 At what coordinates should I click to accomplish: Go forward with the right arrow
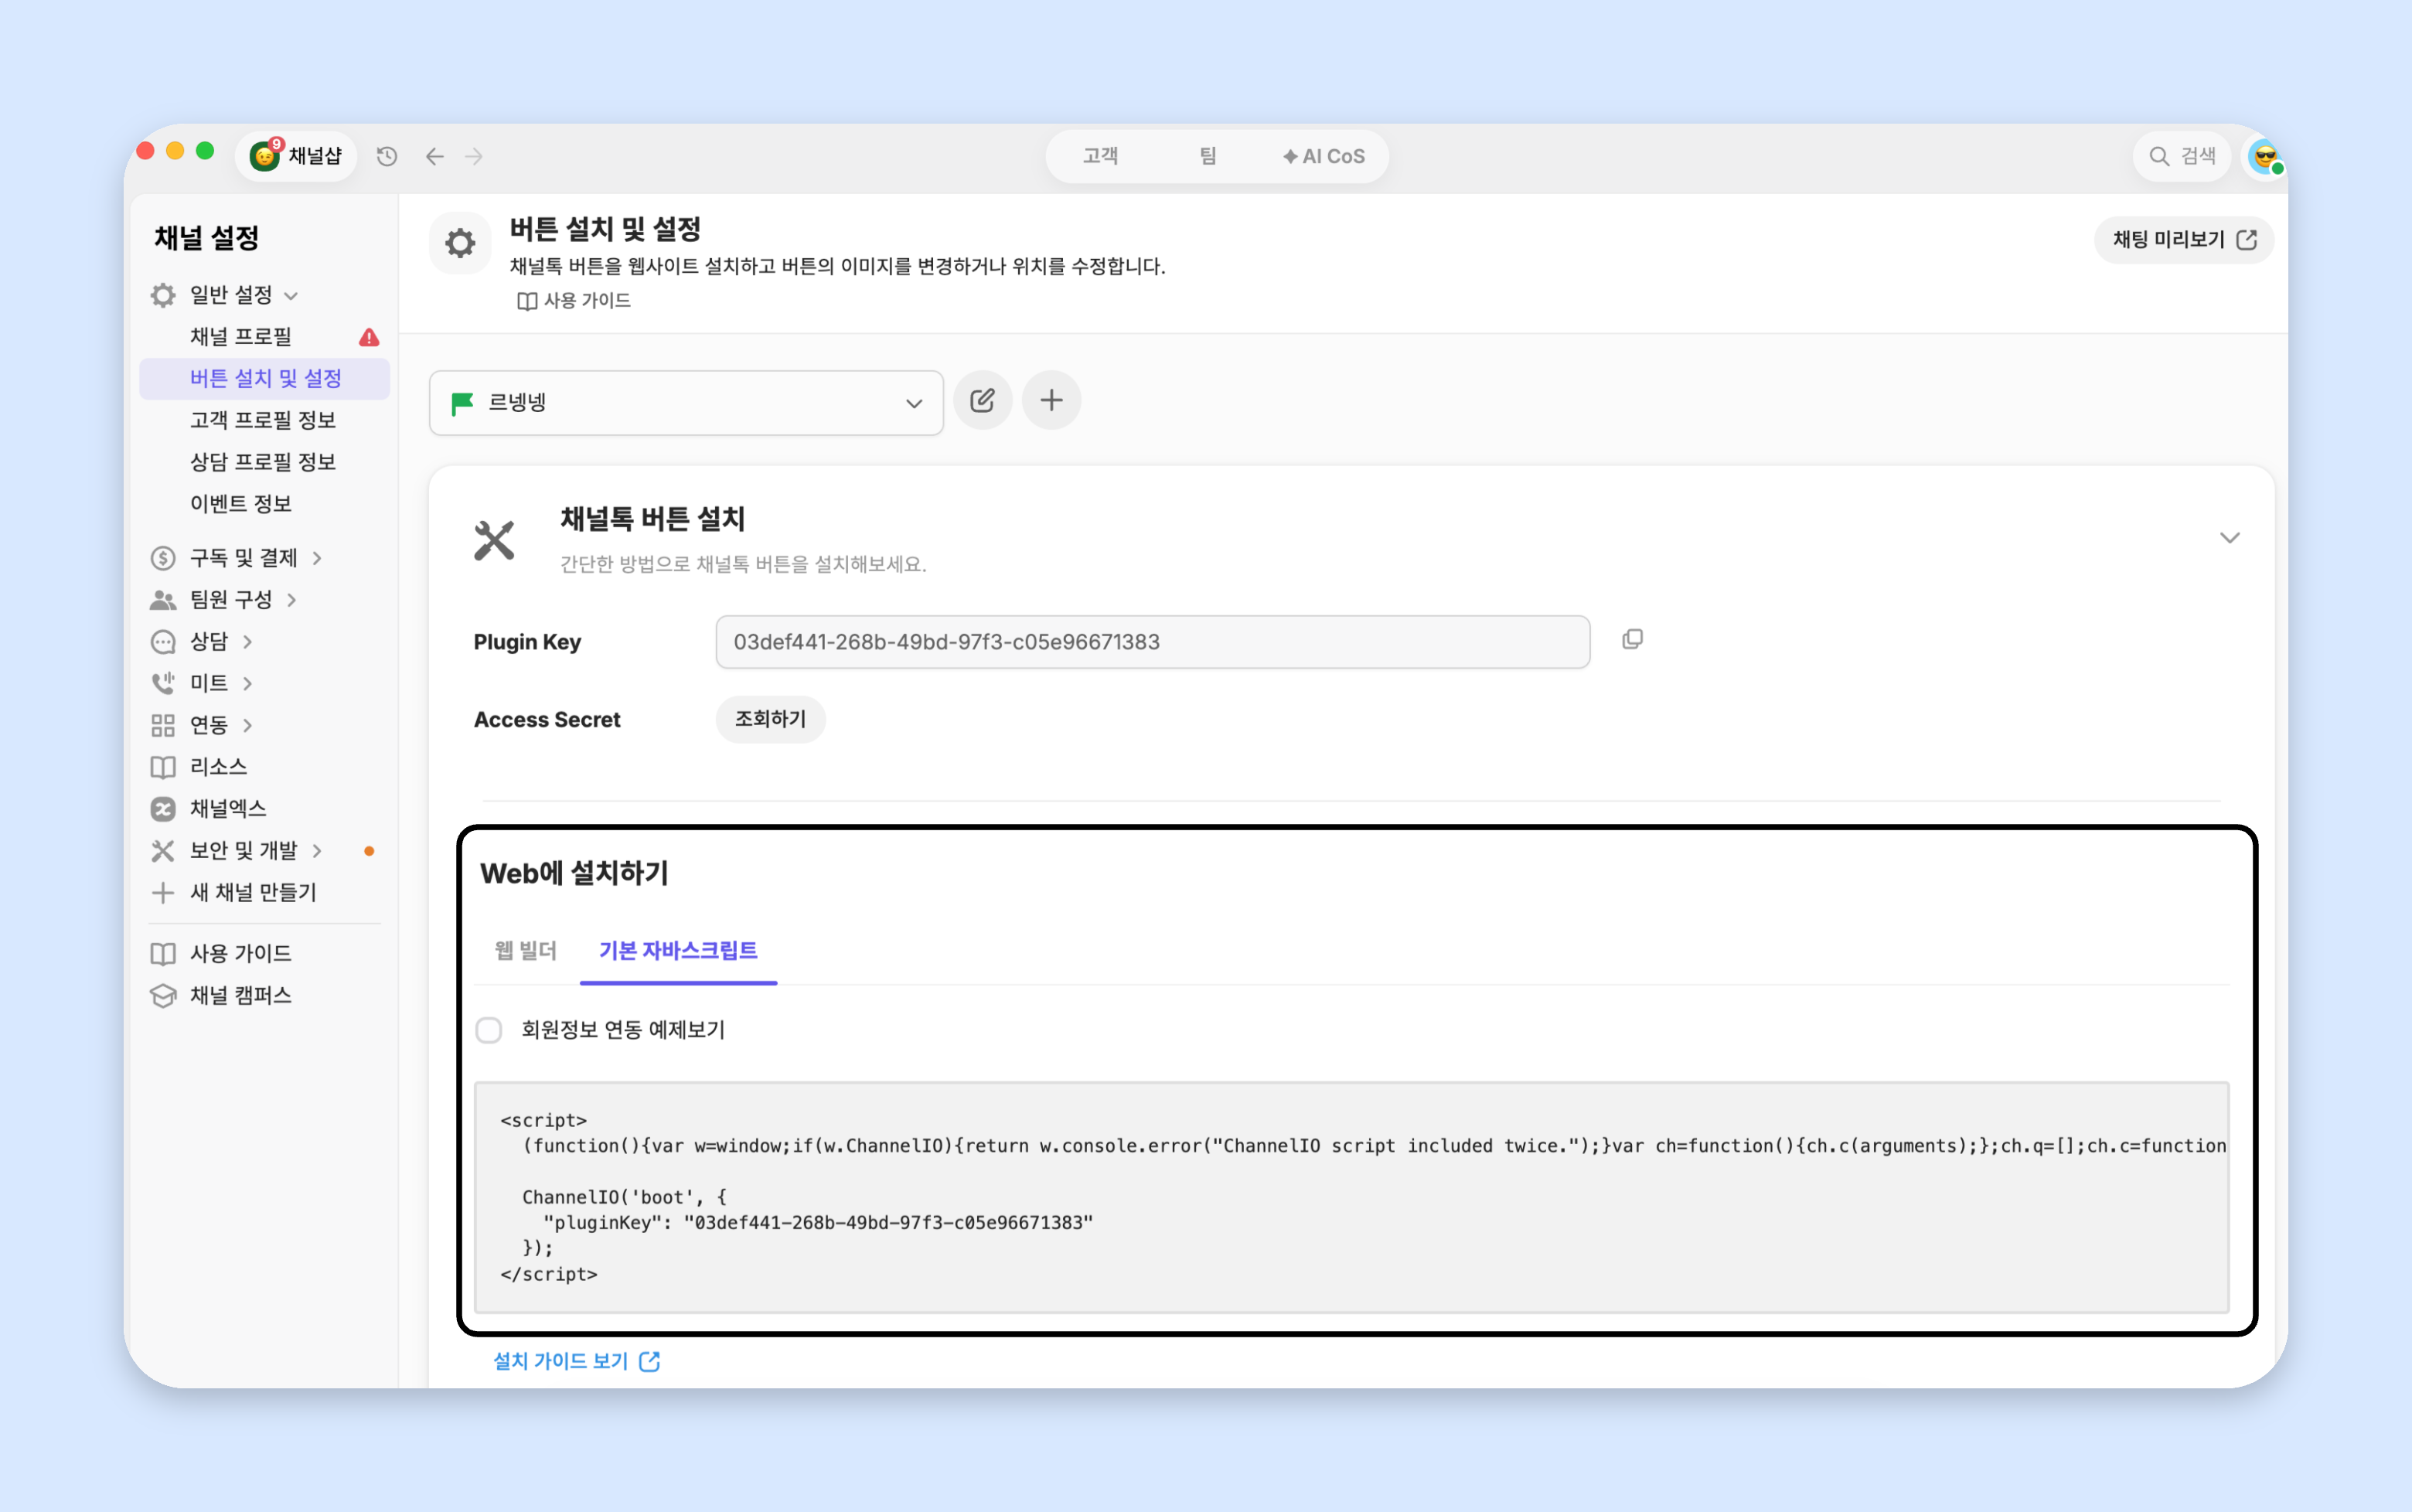[474, 156]
